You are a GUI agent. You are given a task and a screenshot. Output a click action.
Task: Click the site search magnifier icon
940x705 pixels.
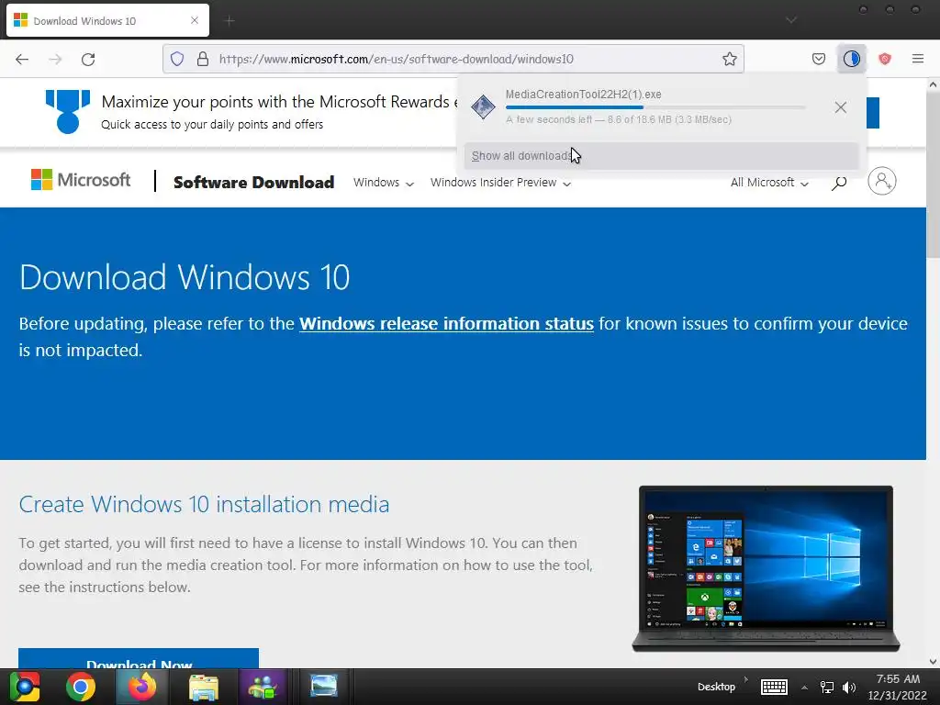(839, 183)
